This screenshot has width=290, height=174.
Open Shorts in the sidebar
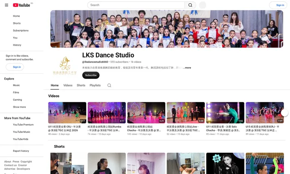pyautogui.click(x=17, y=23)
